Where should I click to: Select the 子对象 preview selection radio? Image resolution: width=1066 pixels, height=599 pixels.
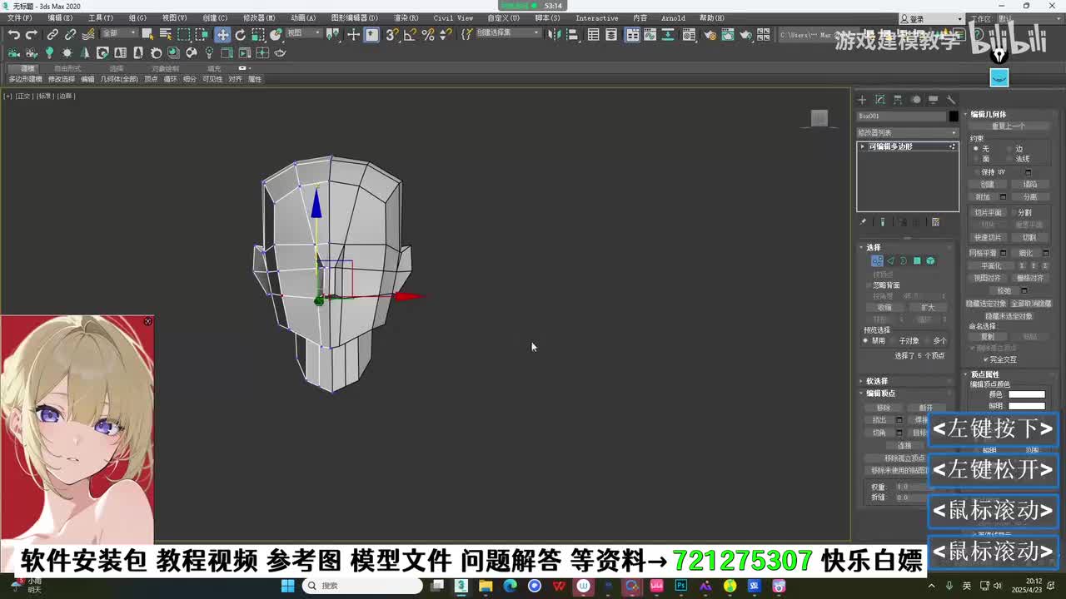(893, 340)
